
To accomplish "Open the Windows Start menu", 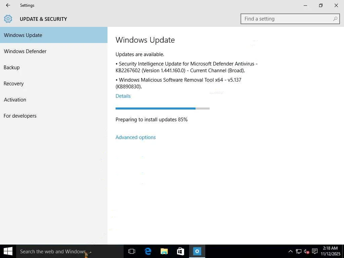I will (x=8, y=251).
